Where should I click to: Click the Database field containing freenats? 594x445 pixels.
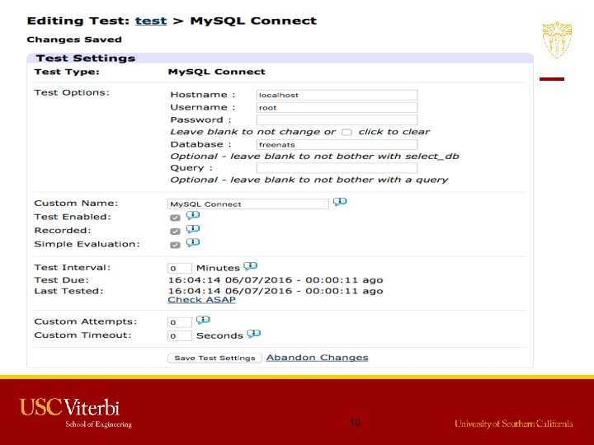click(x=337, y=144)
